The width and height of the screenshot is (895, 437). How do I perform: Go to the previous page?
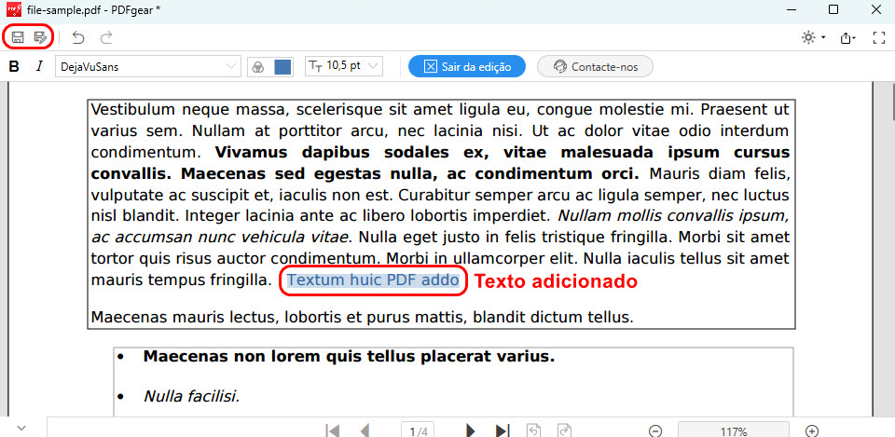365,430
